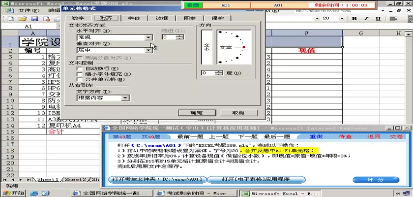The width and height of the screenshot is (413, 197).
Task: Click the 最后一题 link
Action: [277, 136]
